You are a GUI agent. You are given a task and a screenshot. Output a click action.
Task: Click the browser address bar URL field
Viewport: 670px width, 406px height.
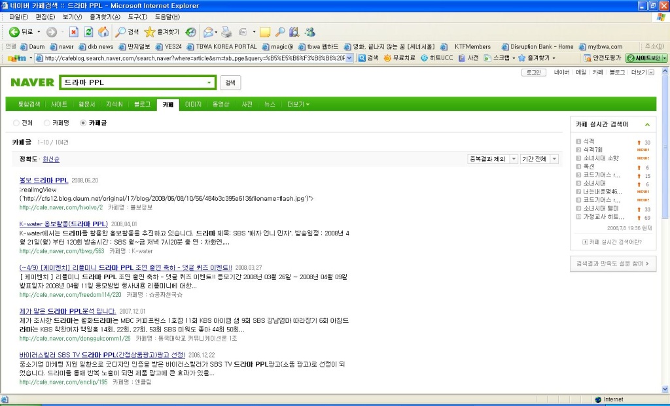(194, 58)
